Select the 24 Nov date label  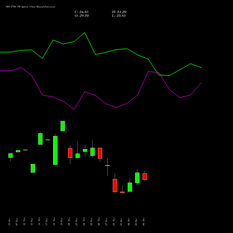[84, 221]
